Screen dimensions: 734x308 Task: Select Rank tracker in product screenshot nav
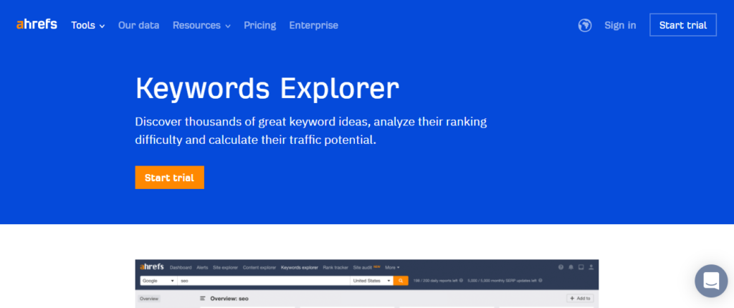335,268
